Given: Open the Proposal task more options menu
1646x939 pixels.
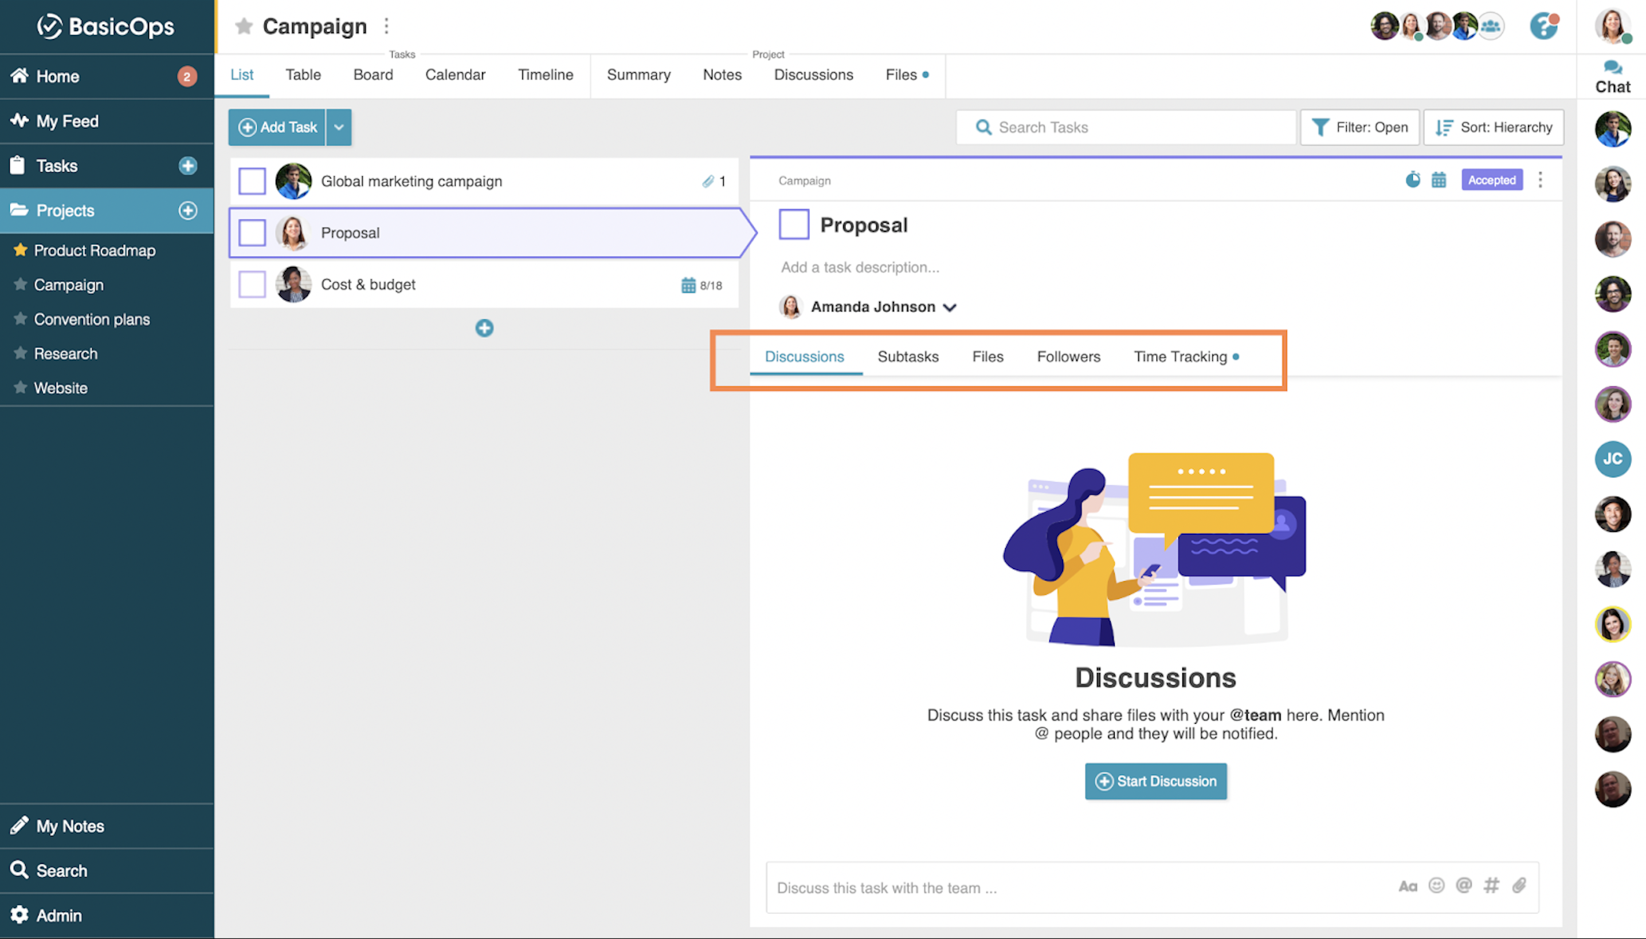Looking at the screenshot, I should [x=1540, y=180].
